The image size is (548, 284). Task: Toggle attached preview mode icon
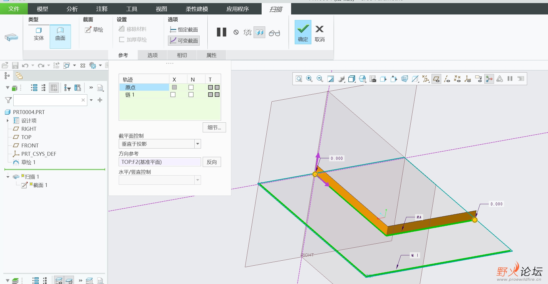point(259,33)
